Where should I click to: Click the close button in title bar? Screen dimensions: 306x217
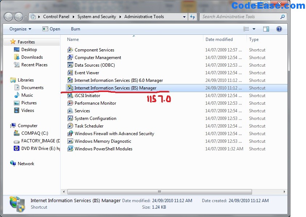(x=280, y=4)
